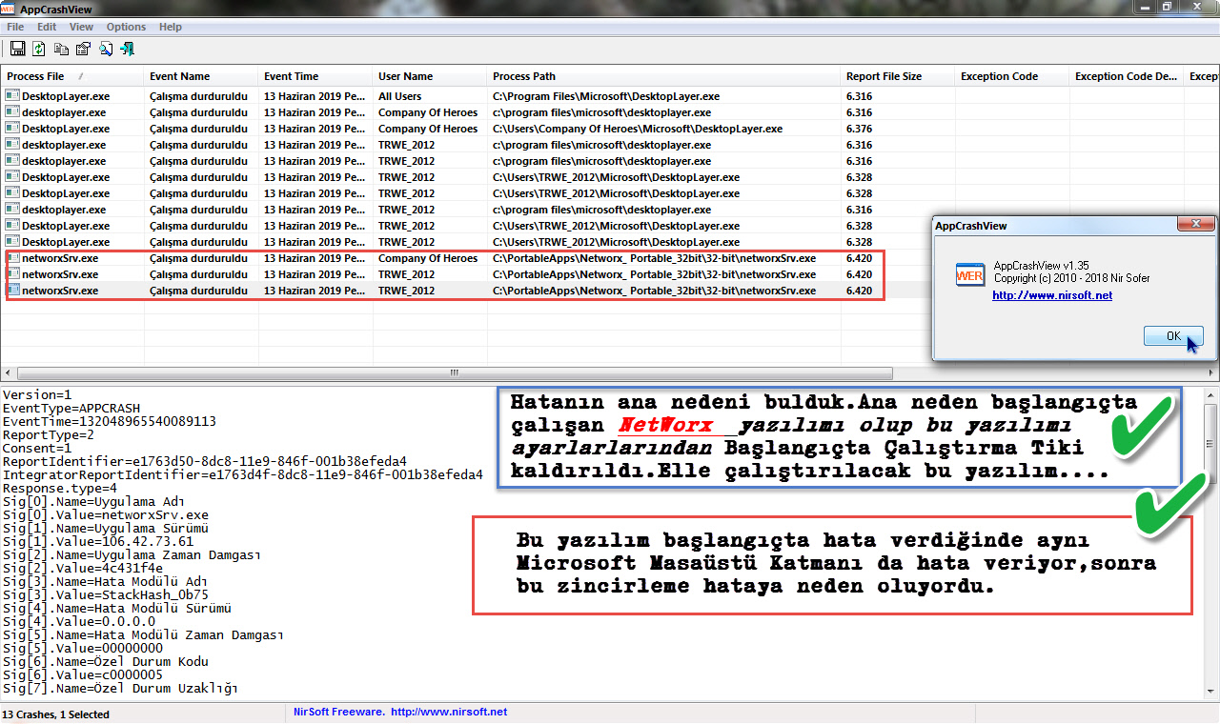Click the crash list scrollbar's right arrow
This screenshot has width=1220, height=724.
click(1210, 372)
